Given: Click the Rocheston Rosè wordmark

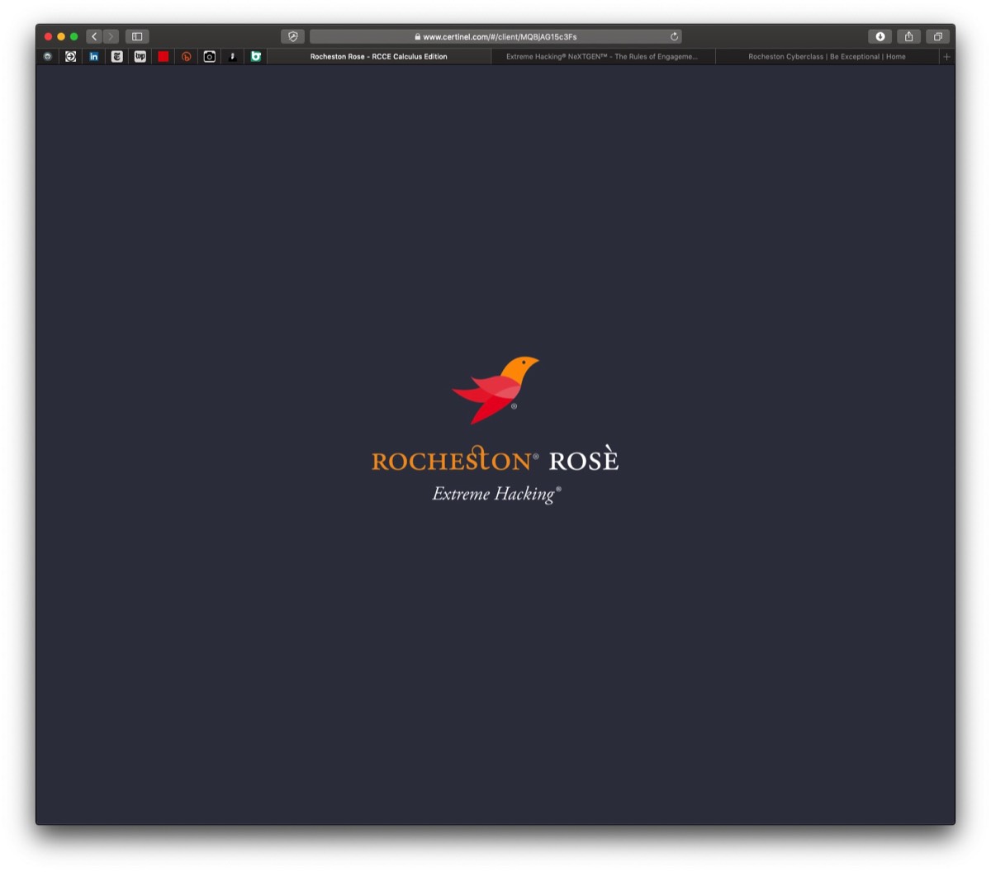Looking at the screenshot, I should (495, 459).
